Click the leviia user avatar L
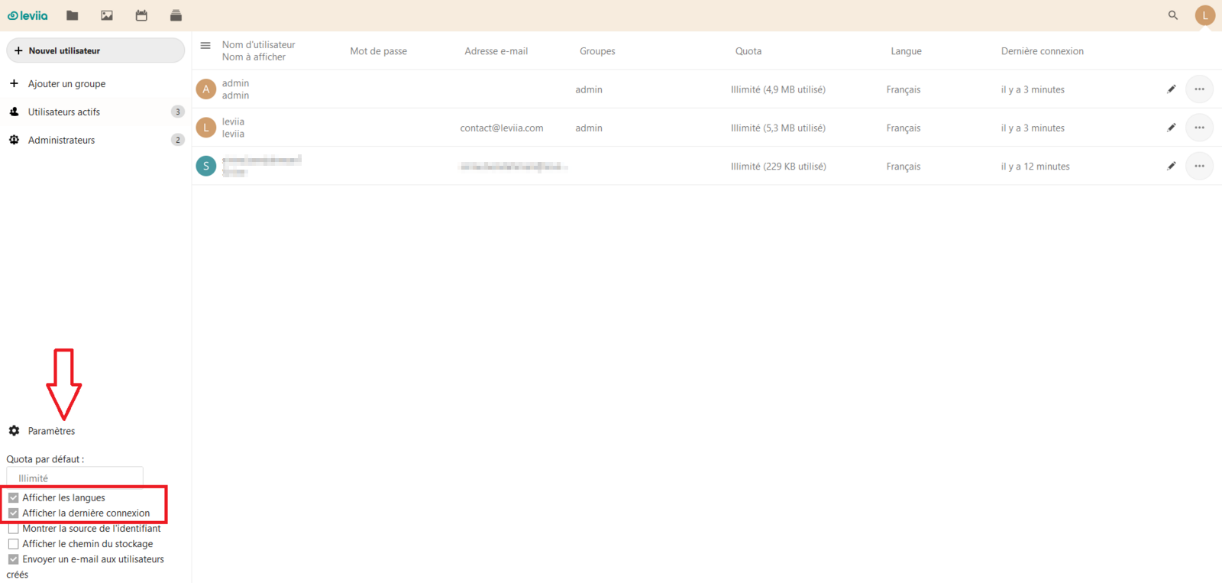 pos(206,128)
